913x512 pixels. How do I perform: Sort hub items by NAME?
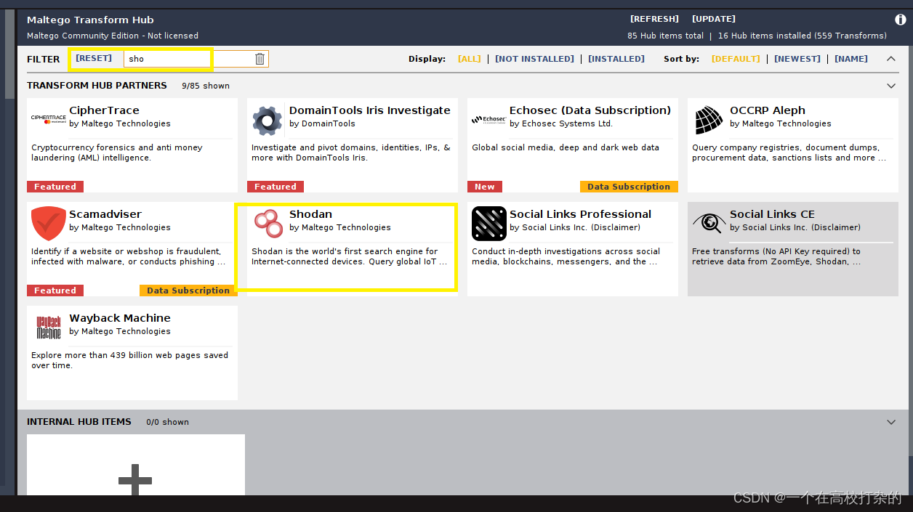pyautogui.click(x=851, y=59)
